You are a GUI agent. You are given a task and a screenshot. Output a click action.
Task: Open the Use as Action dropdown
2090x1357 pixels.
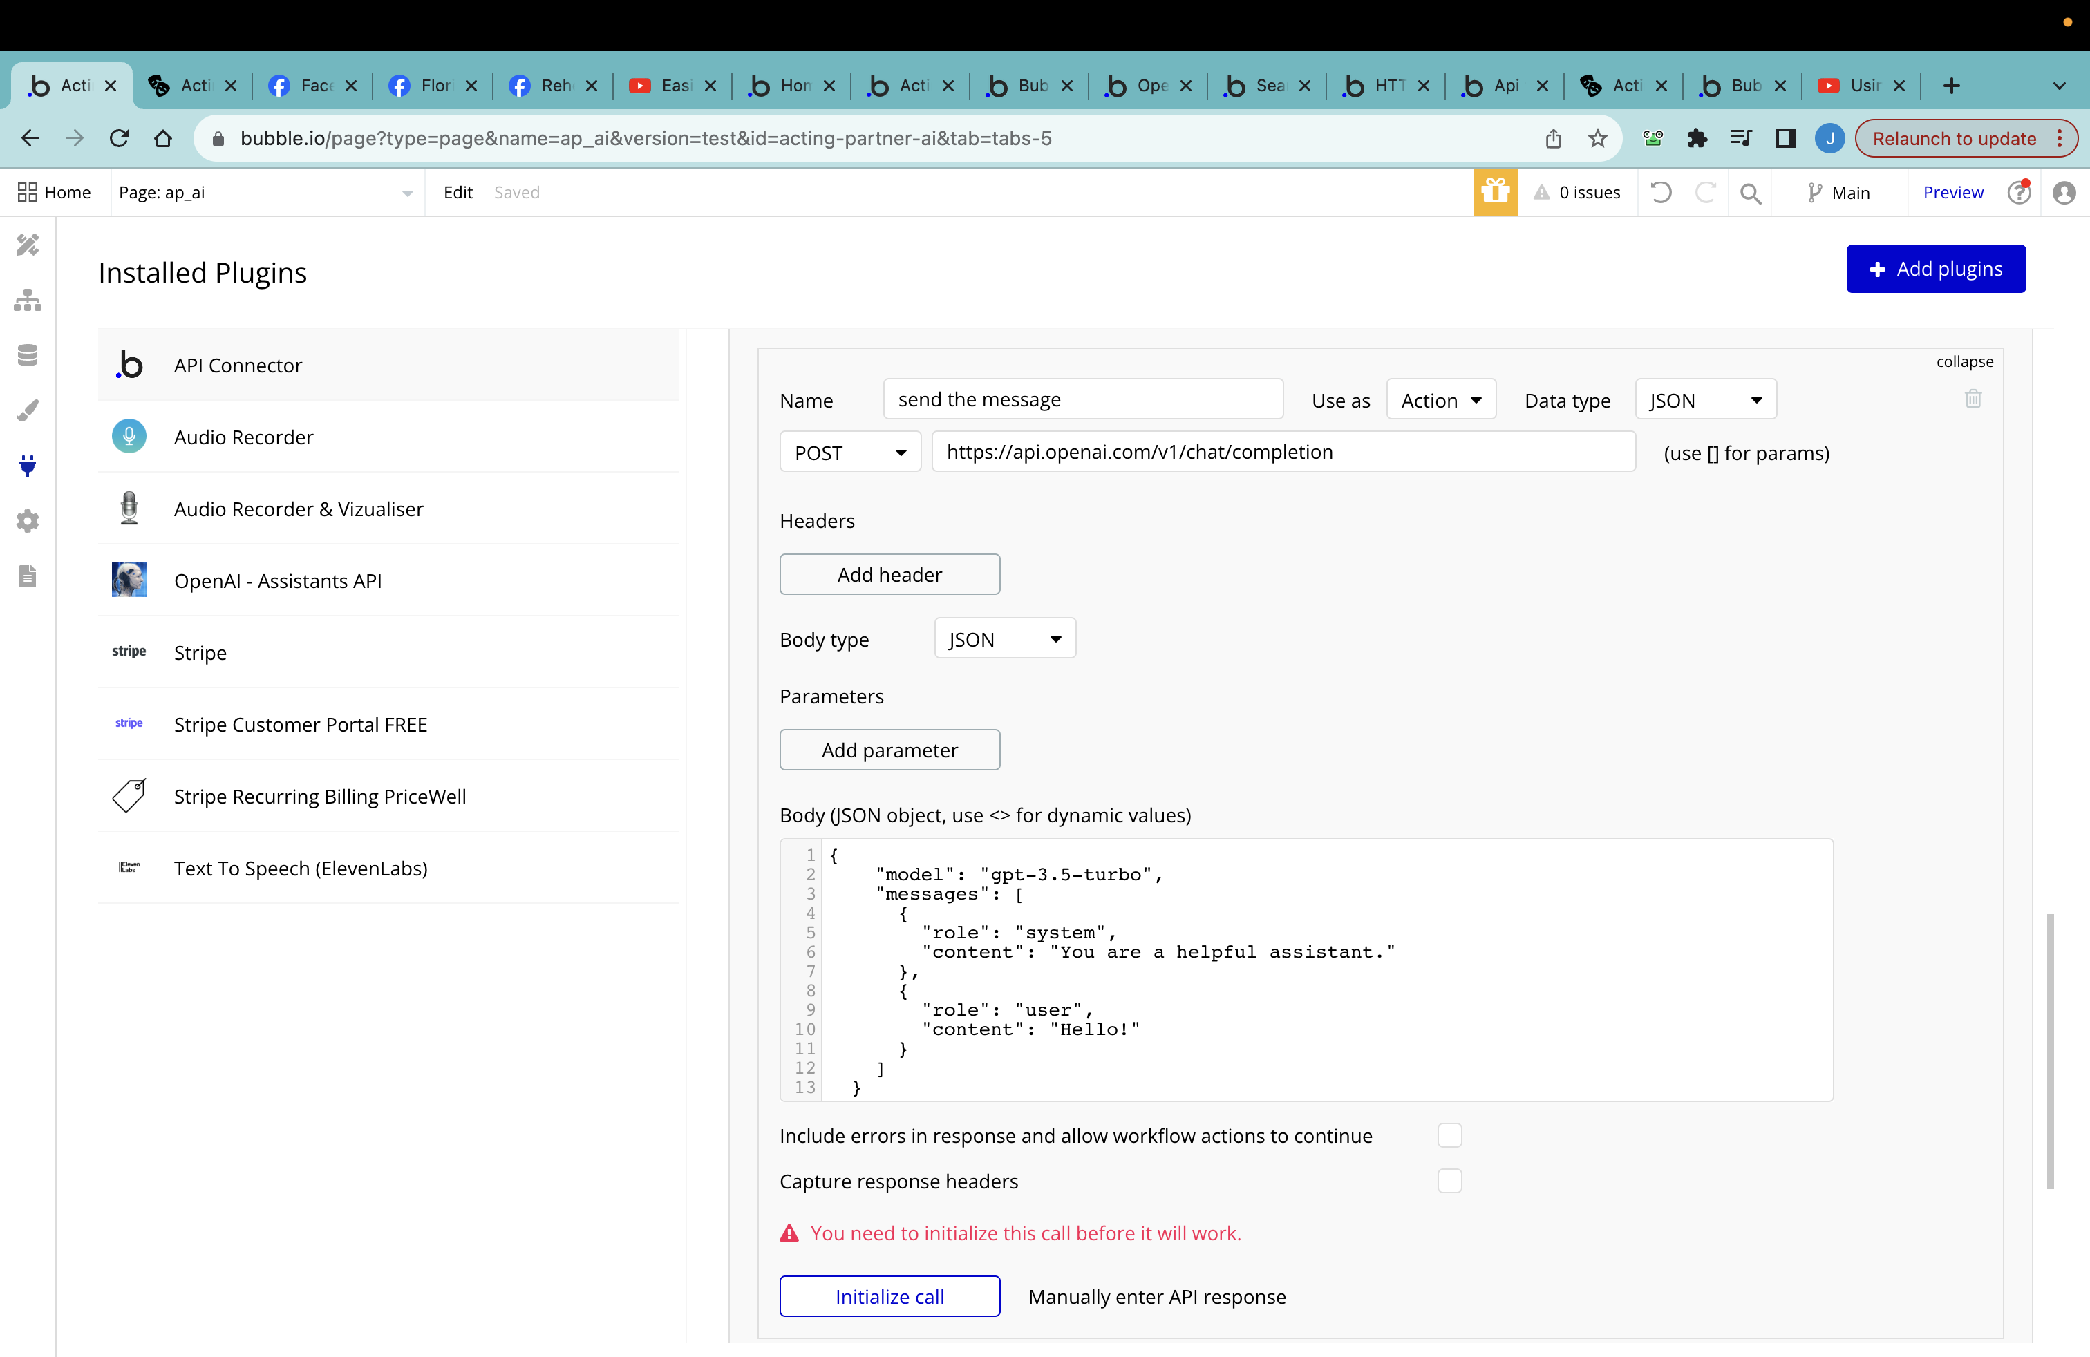1440,400
